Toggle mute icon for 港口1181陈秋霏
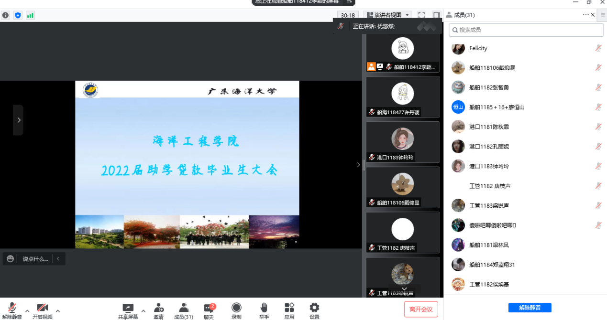 pyautogui.click(x=598, y=127)
